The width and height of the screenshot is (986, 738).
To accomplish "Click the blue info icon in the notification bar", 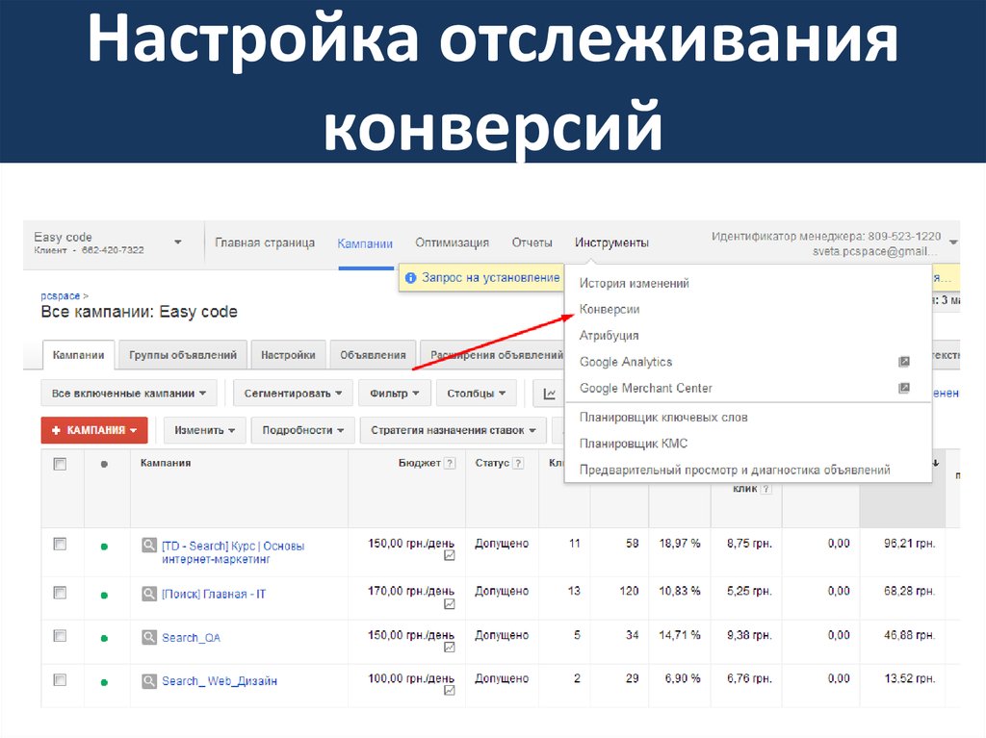I will pyautogui.click(x=411, y=277).
